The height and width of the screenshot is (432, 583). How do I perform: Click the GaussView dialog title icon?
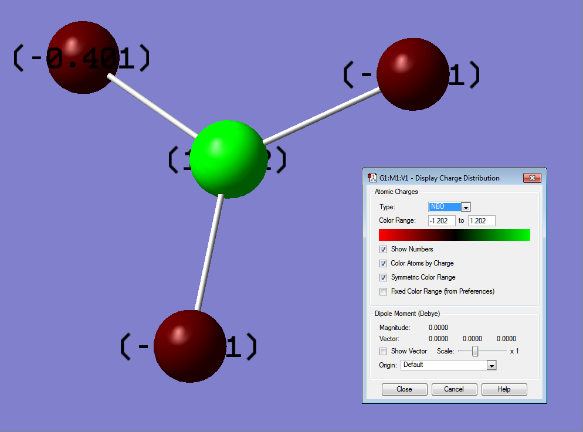pos(372,178)
